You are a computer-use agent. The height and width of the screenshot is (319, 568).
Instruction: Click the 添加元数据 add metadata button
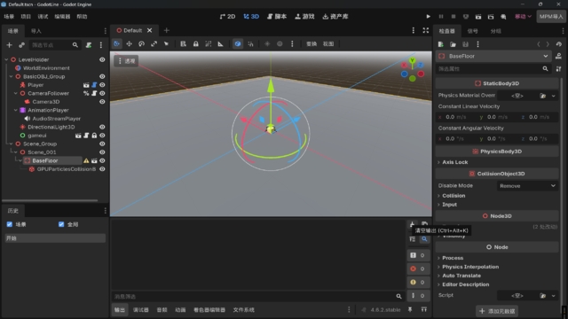497,311
